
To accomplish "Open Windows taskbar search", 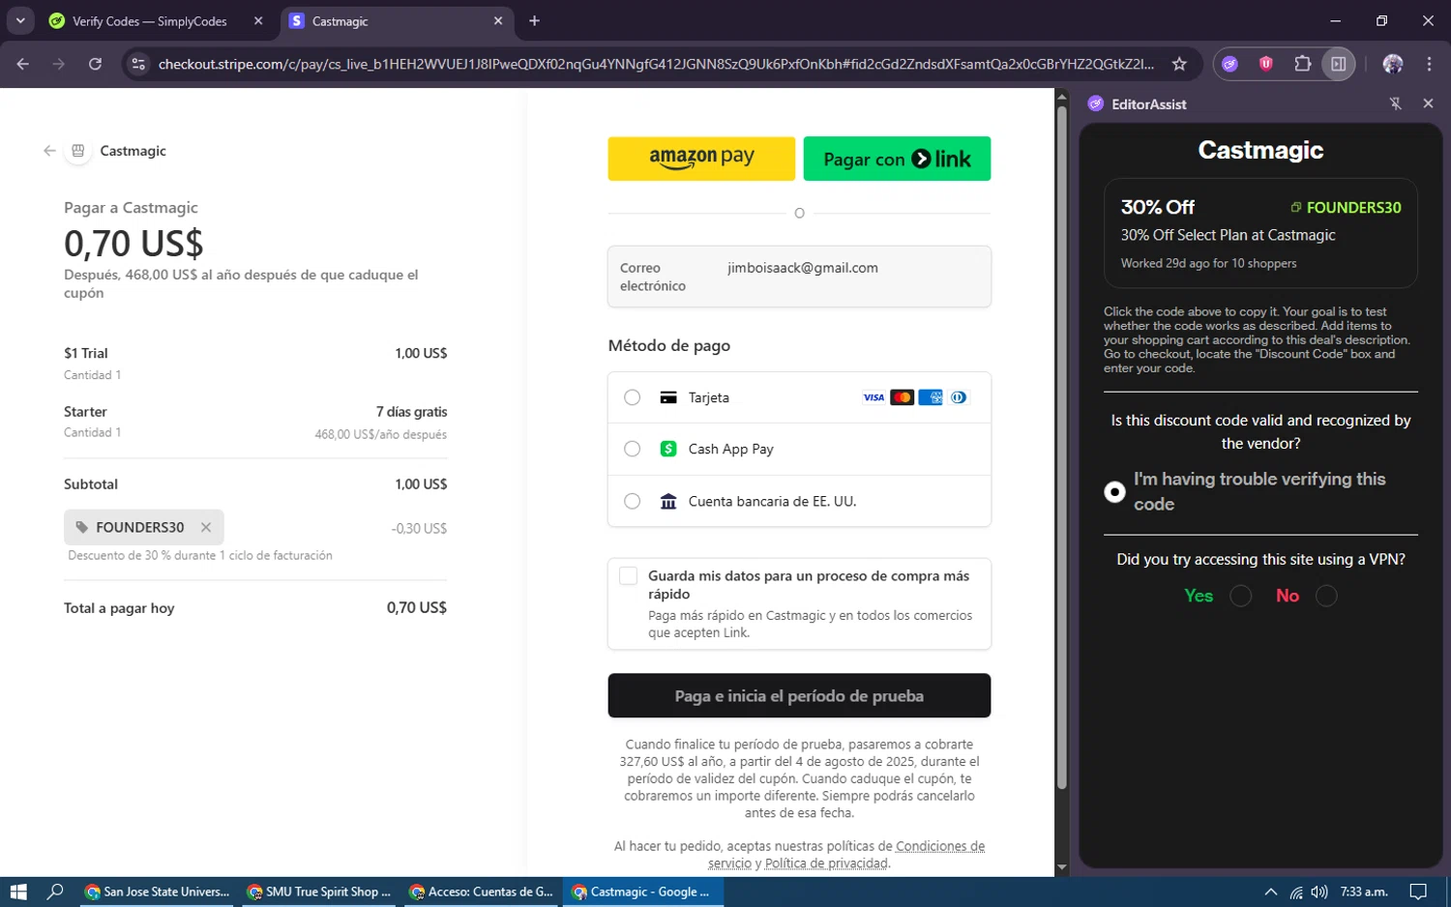I will [x=55, y=892].
